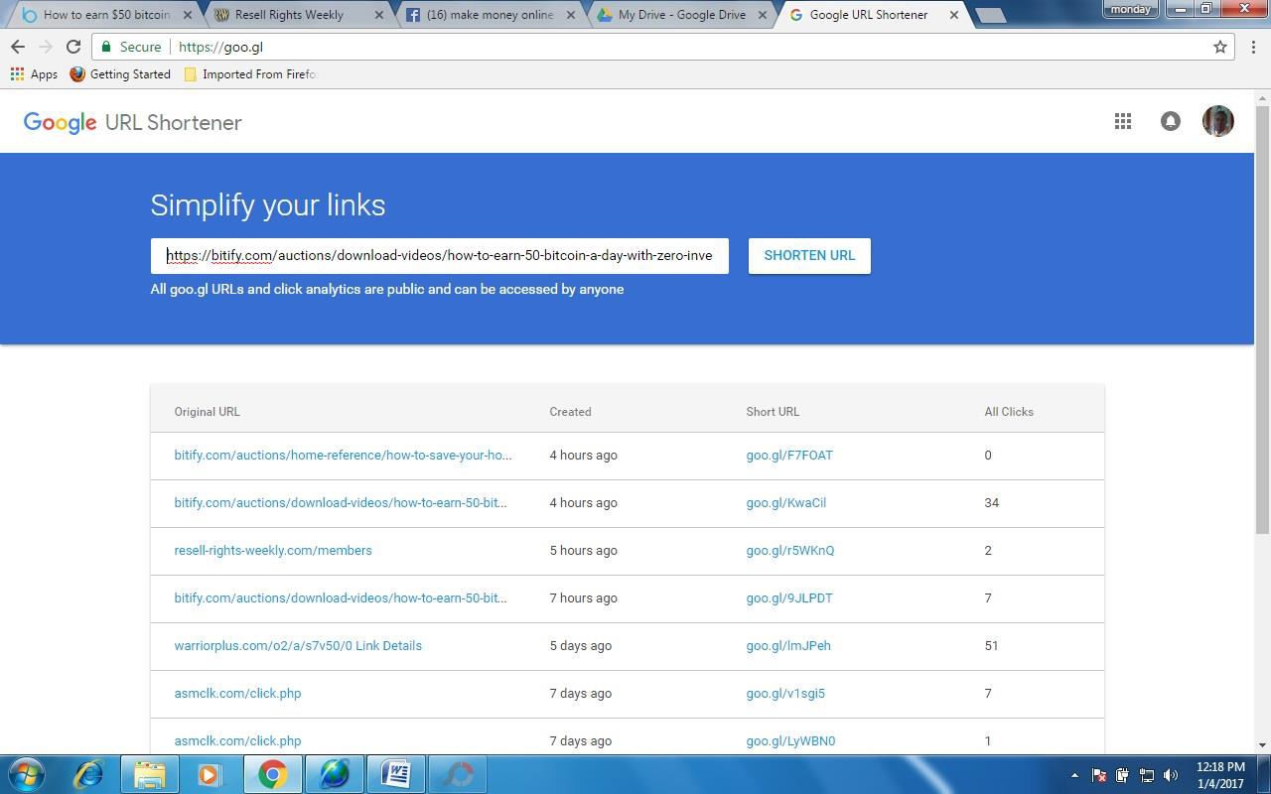
Task: Close the My Drive tab
Action: [762, 15]
